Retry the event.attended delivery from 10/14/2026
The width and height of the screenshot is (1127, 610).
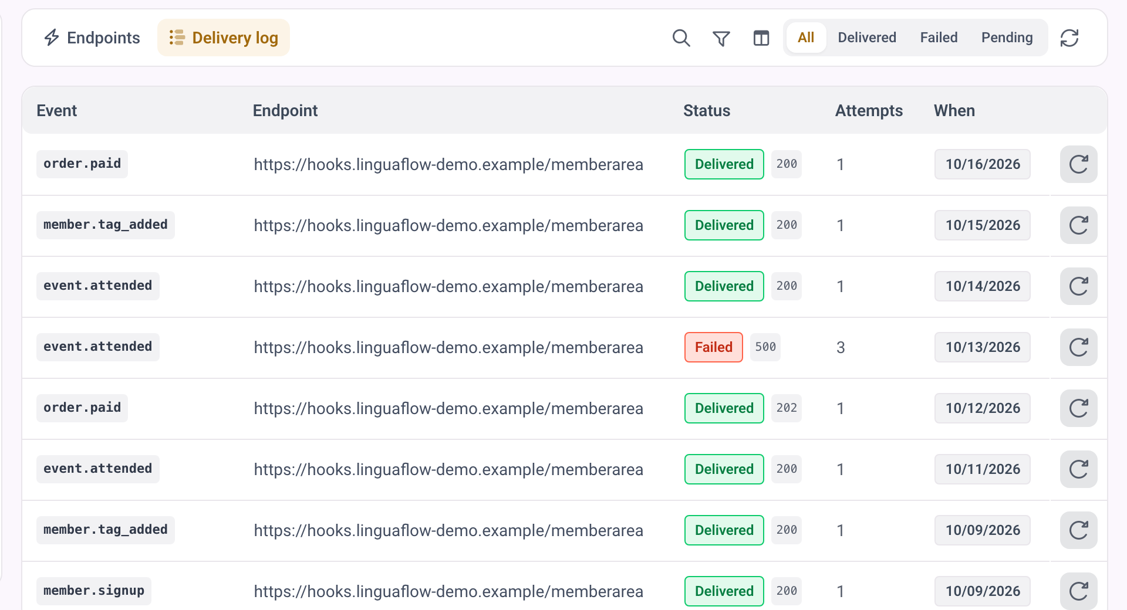(x=1079, y=286)
